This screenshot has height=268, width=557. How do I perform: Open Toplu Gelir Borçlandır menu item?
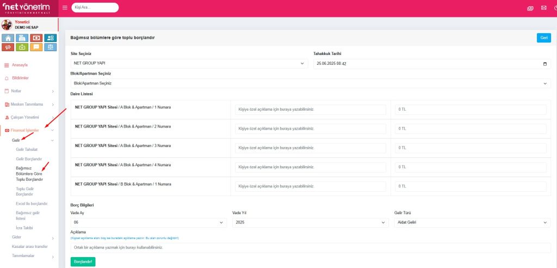(x=25, y=191)
